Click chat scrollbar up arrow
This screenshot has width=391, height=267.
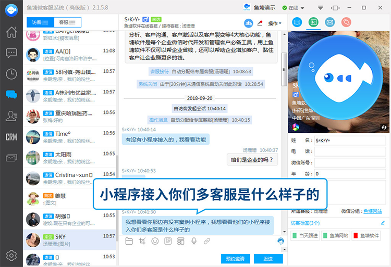pos(284,34)
